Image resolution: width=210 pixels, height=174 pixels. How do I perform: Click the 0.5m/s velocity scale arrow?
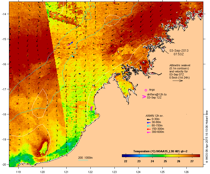pyautogui.click(x=177, y=81)
